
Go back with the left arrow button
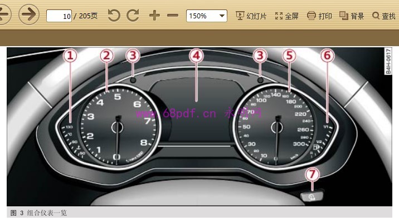[x=4, y=14]
